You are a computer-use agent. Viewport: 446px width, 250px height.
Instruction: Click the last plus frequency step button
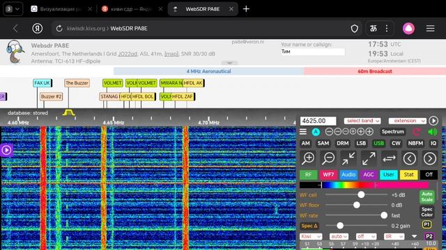pos(369,131)
